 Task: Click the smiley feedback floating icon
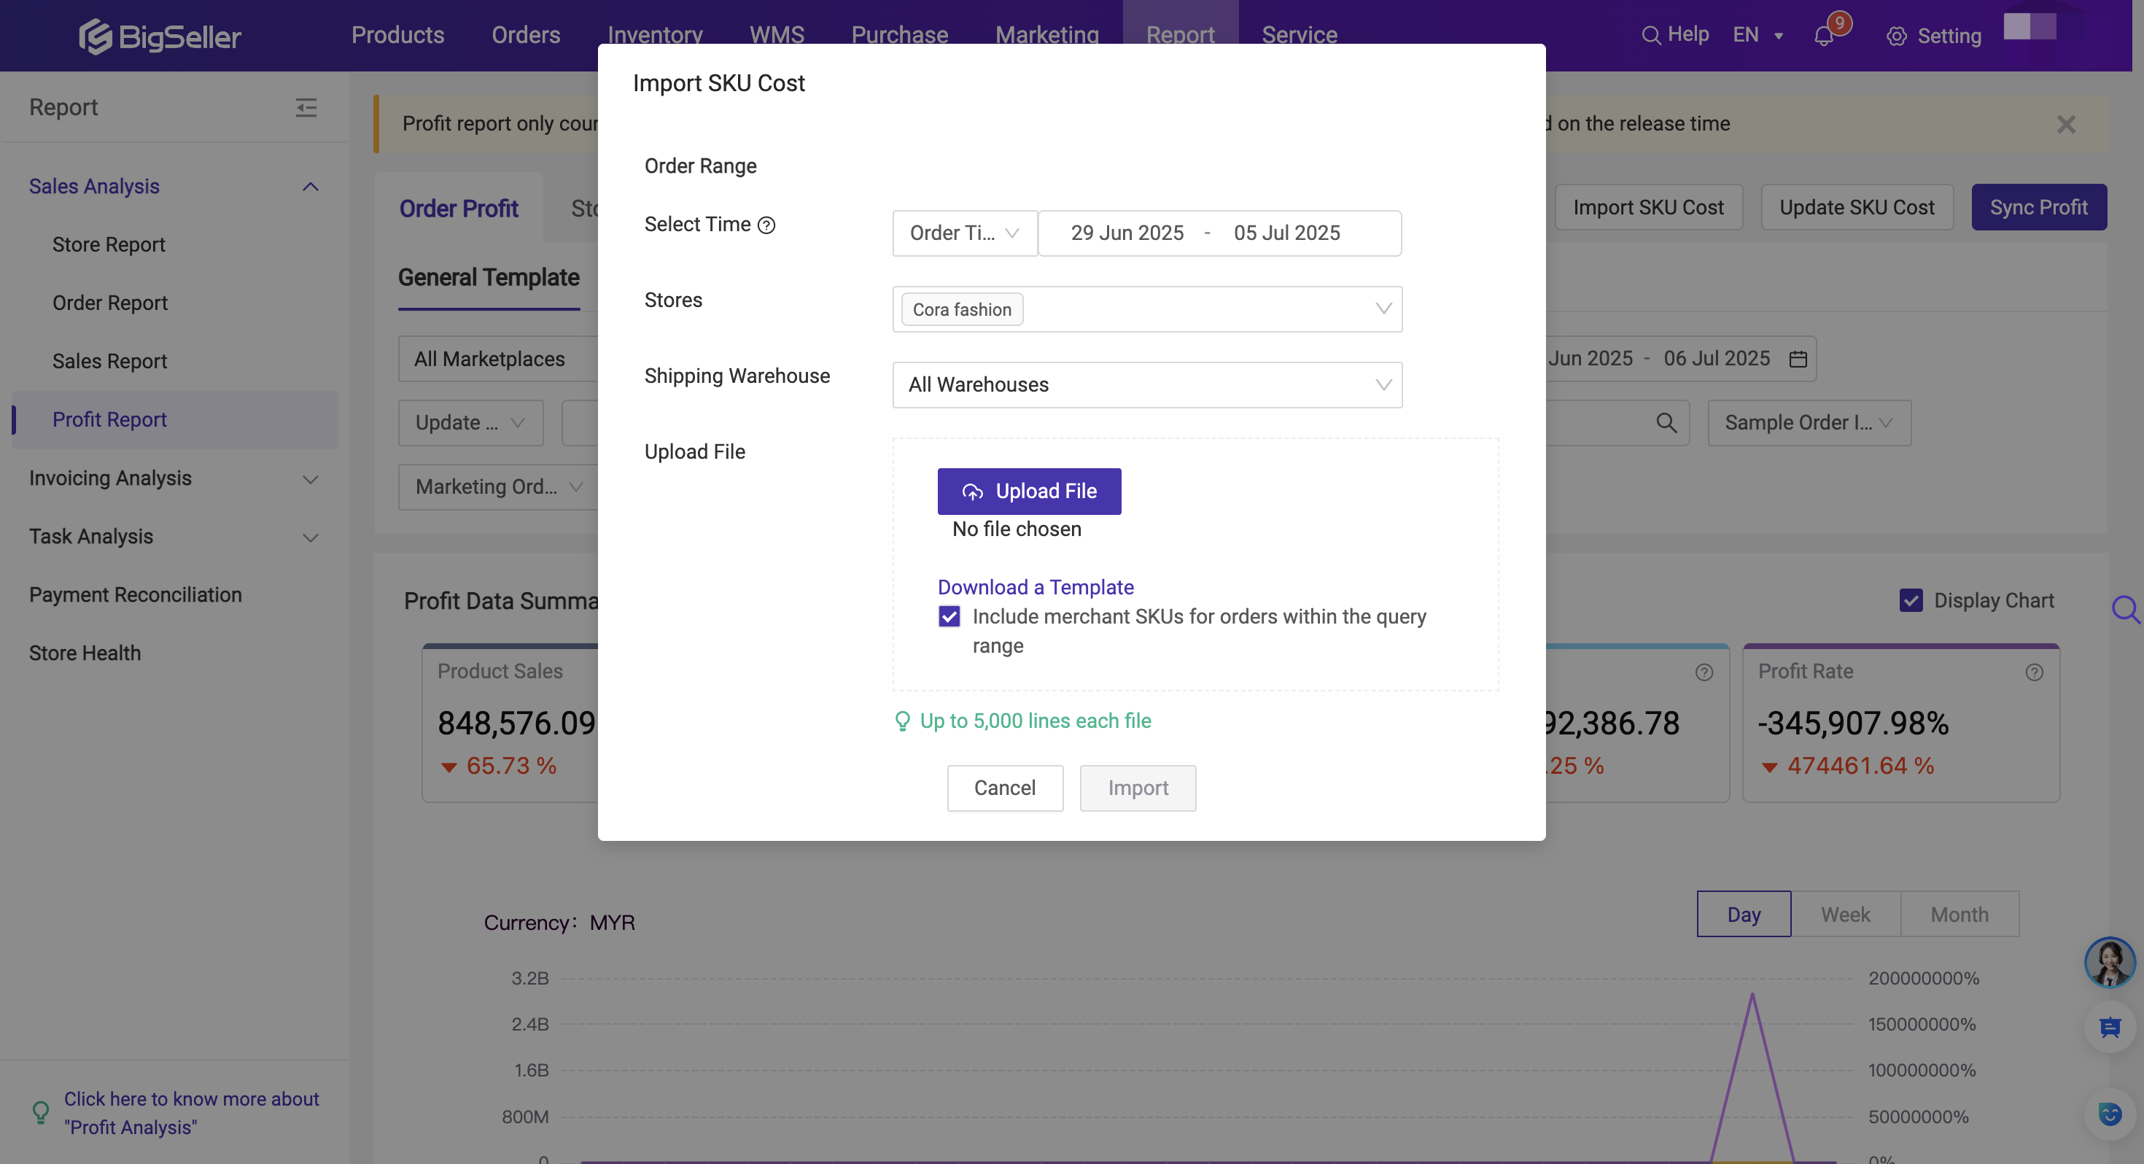[2109, 1114]
